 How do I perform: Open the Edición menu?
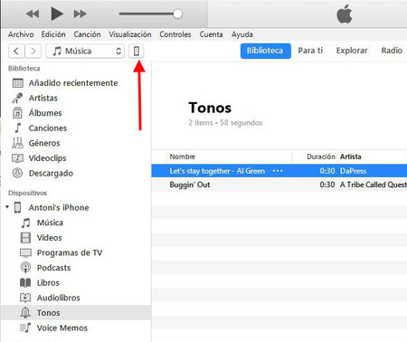coord(53,34)
